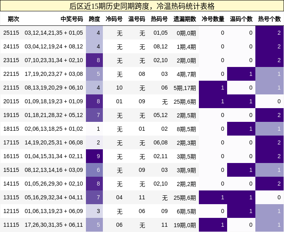The image size is (284, 232).
Task: Click period number 14115
Action: point(11,184)
